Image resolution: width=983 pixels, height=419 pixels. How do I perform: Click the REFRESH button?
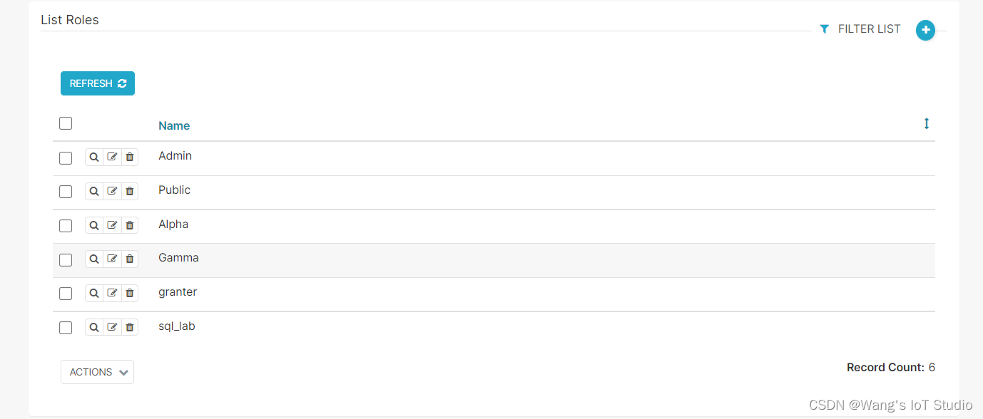pos(97,83)
